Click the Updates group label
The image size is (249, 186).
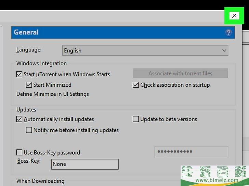tap(26, 110)
